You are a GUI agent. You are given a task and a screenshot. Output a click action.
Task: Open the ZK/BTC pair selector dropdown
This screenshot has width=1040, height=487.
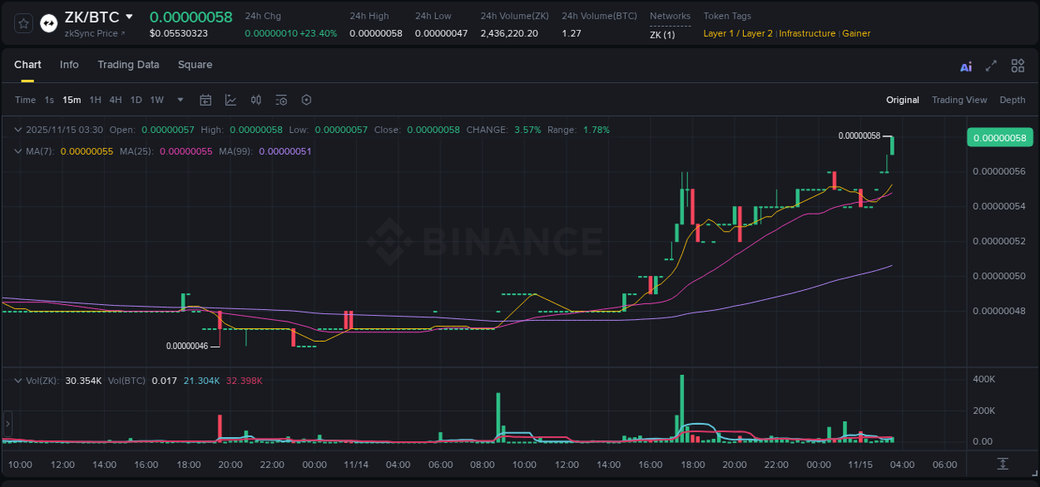point(131,16)
